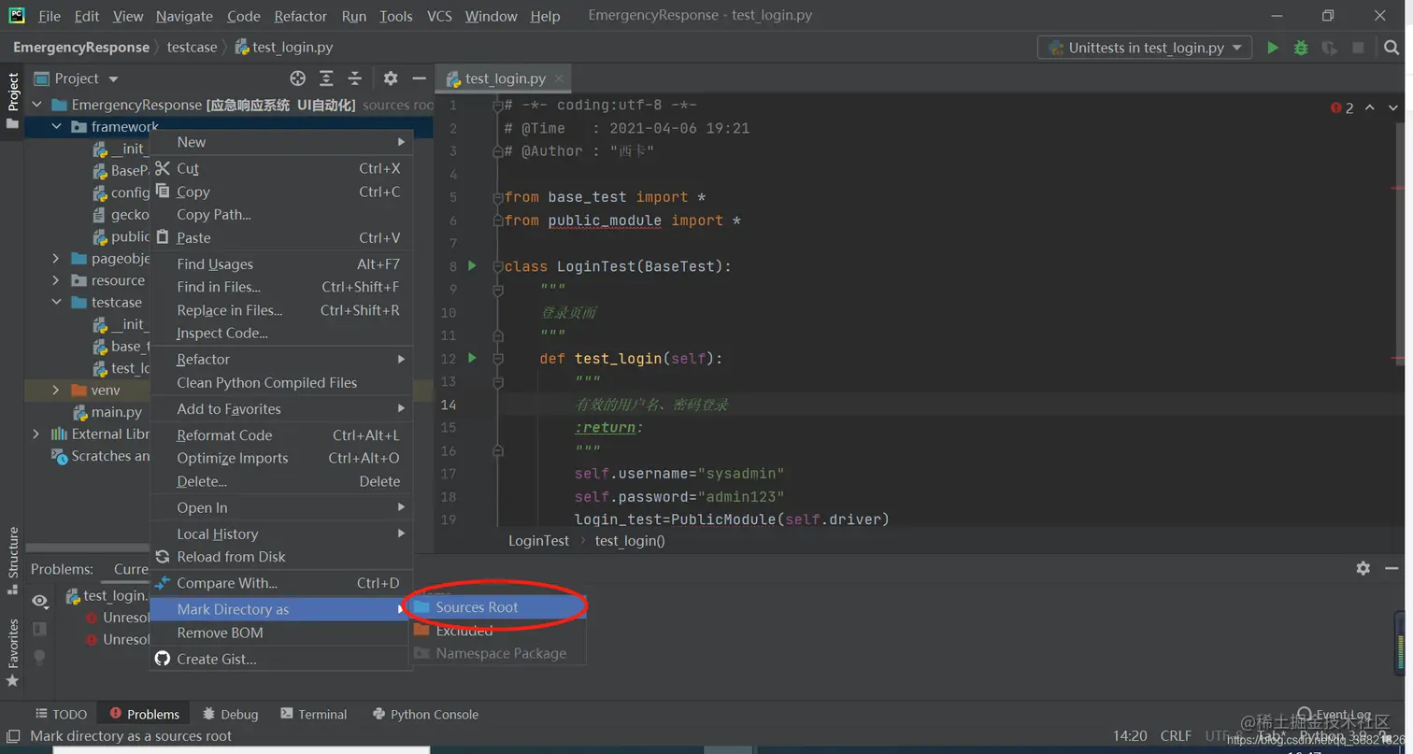The width and height of the screenshot is (1413, 754).
Task: Open the Debug tool window tab
Action: pyautogui.click(x=230, y=714)
